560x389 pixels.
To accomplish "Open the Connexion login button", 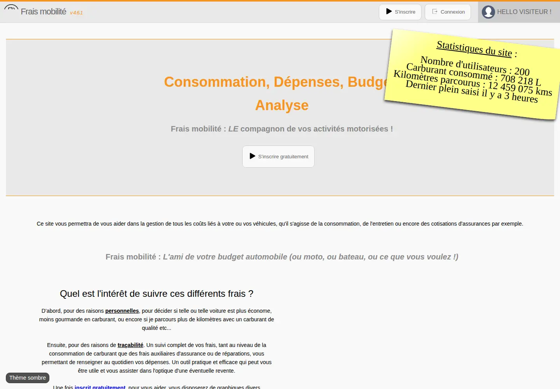I will point(448,12).
